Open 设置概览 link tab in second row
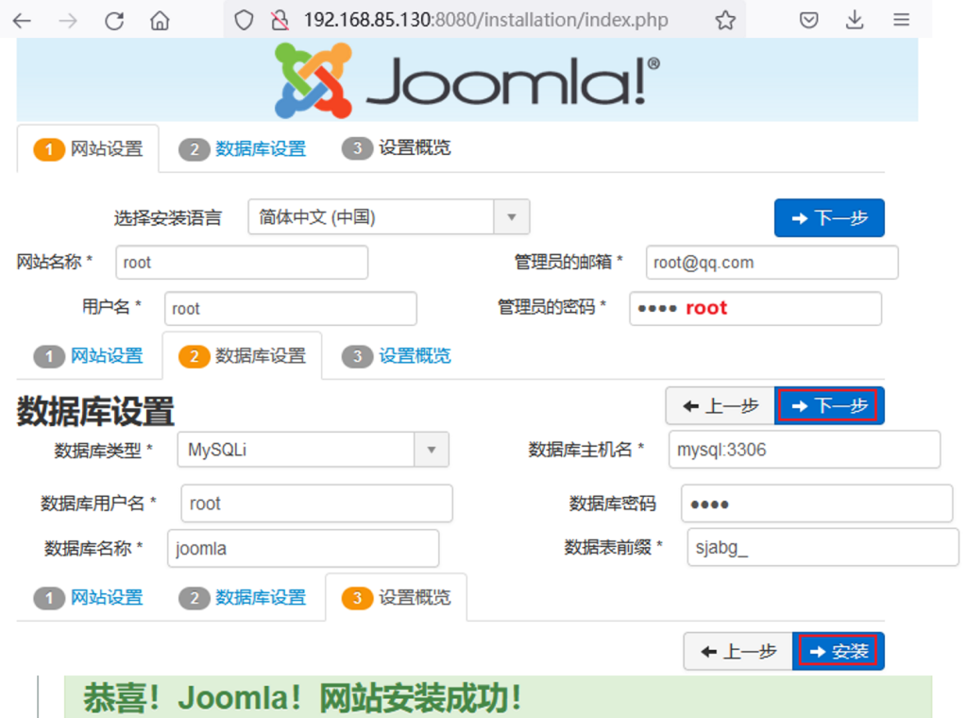Viewport: 967px width, 718px height. point(397,356)
